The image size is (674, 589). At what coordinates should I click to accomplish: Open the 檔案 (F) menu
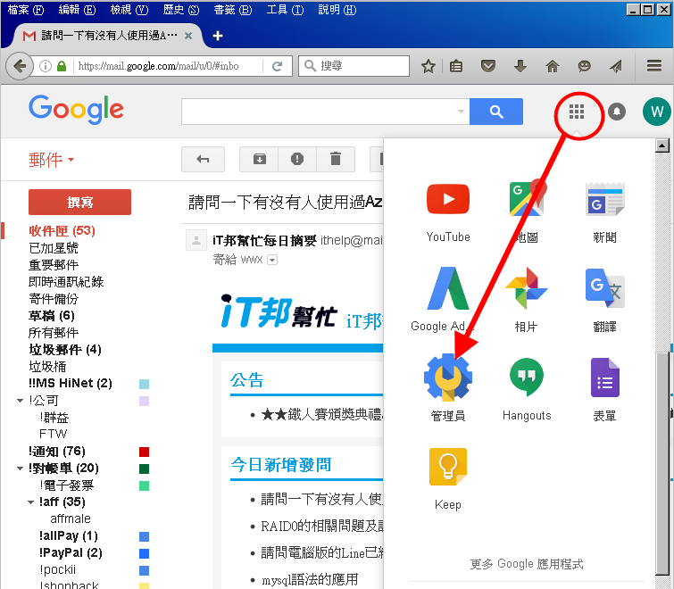coord(25,10)
